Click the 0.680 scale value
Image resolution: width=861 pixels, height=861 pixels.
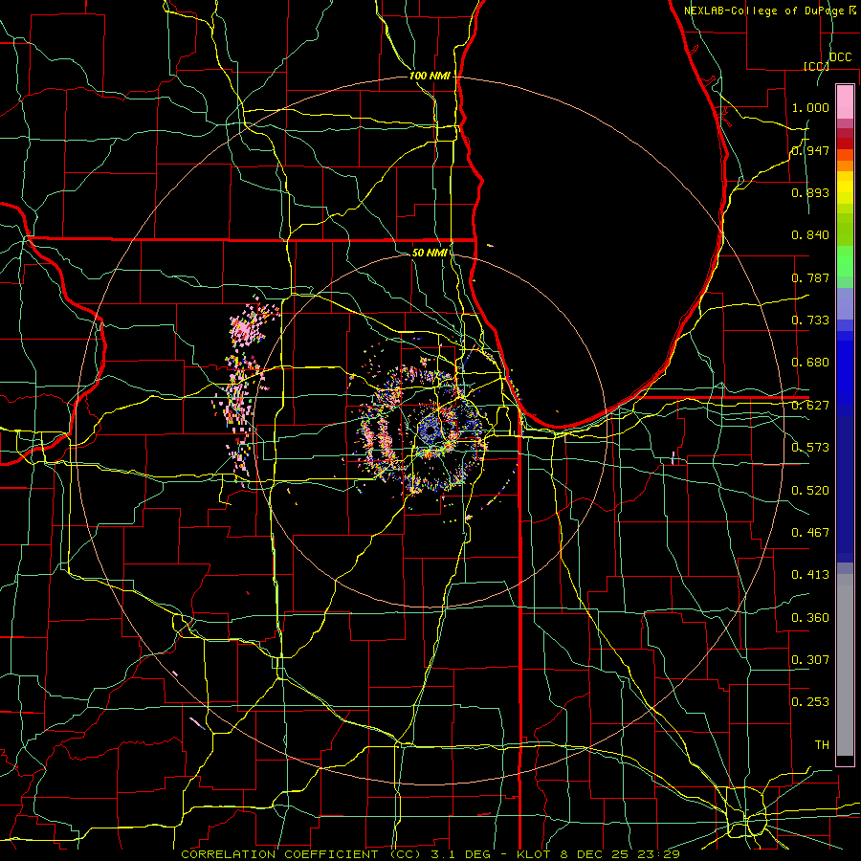[x=810, y=363]
